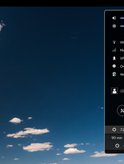Click the power icon in highlighted row
Viewport: 124px width, 164px height.
point(114,130)
